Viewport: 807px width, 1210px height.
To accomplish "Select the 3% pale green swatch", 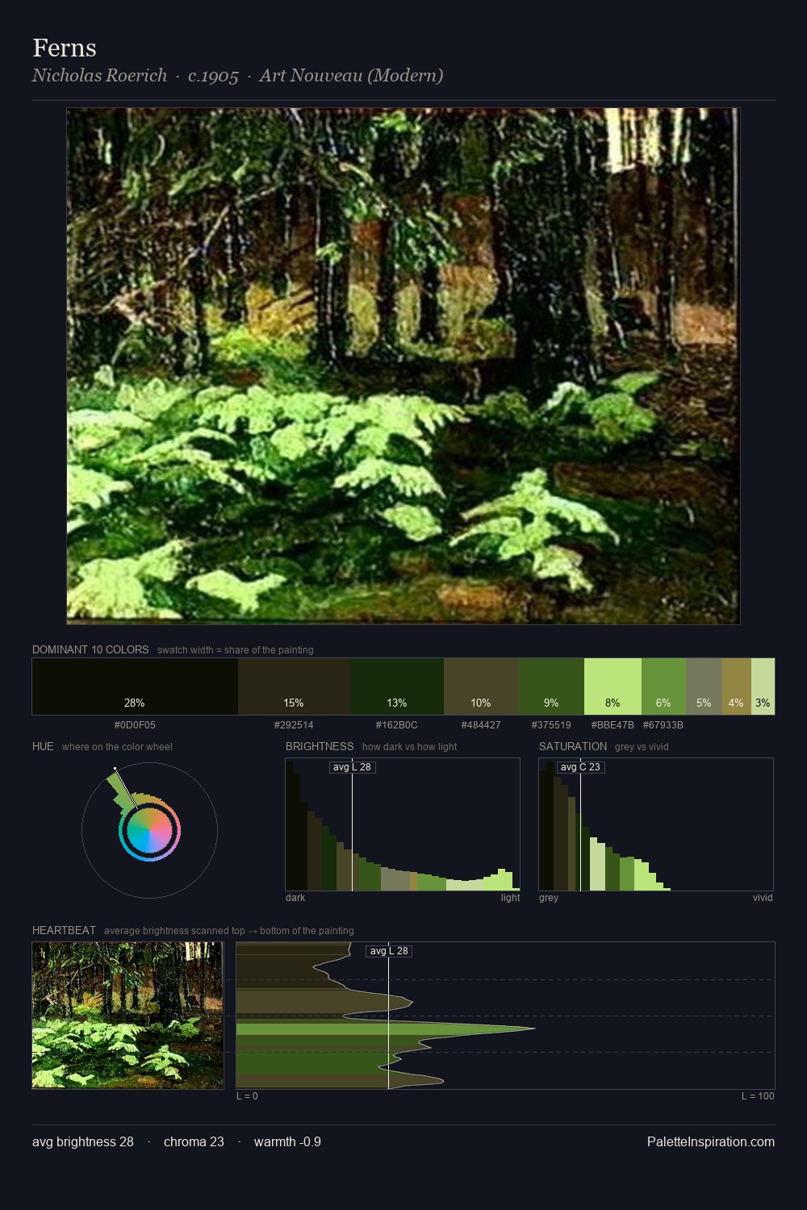I will click(763, 686).
